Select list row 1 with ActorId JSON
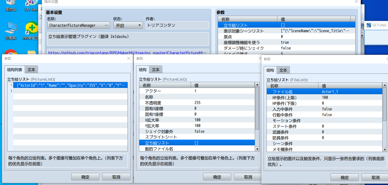Image resolution: width=388 pixels, height=185 pixels. click(x=67, y=85)
